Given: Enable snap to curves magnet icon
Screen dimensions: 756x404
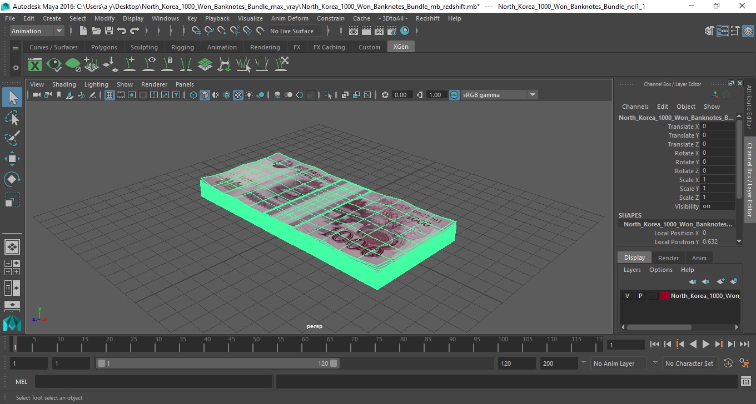Looking at the screenshot, I should 209,31.
